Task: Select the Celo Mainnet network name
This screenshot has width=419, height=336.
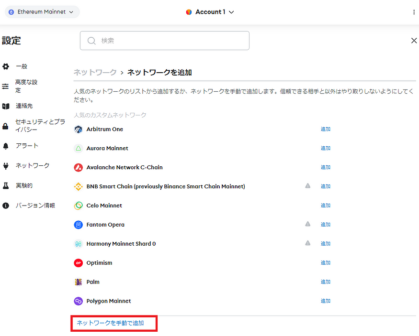Action: 104,206
